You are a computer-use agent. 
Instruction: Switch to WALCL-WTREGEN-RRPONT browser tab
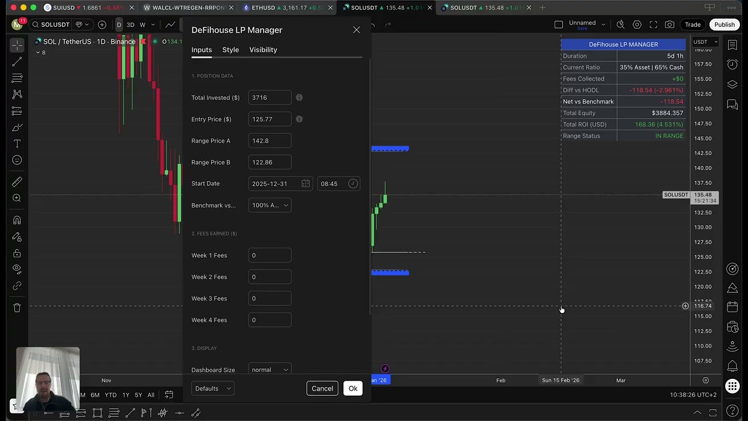[x=187, y=8]
